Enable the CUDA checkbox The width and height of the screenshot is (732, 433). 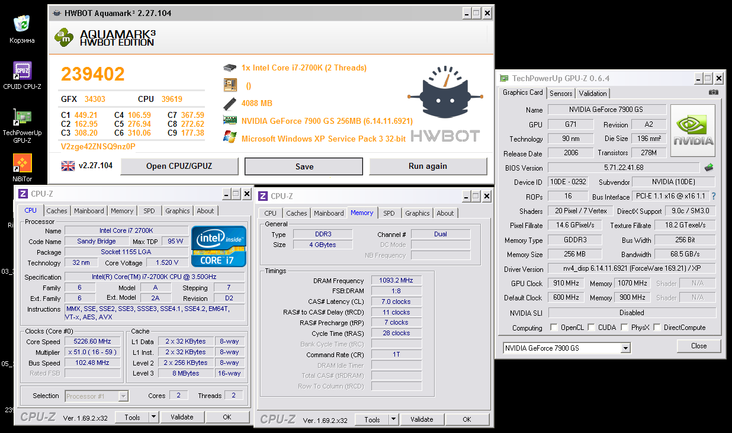tap(590, 328)
